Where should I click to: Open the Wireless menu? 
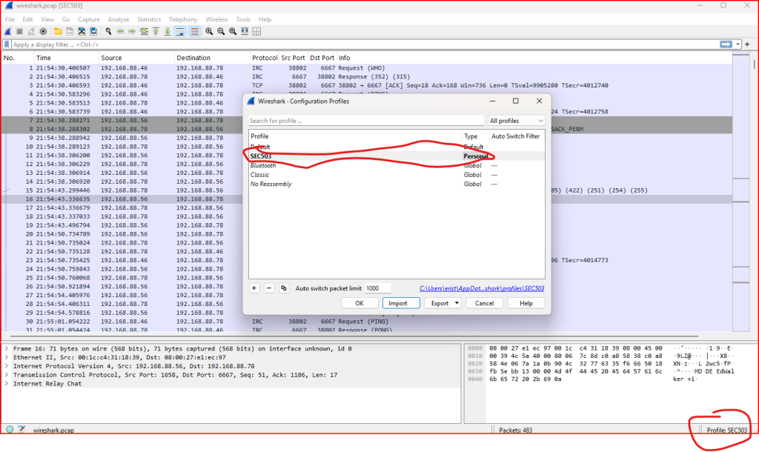216,19
